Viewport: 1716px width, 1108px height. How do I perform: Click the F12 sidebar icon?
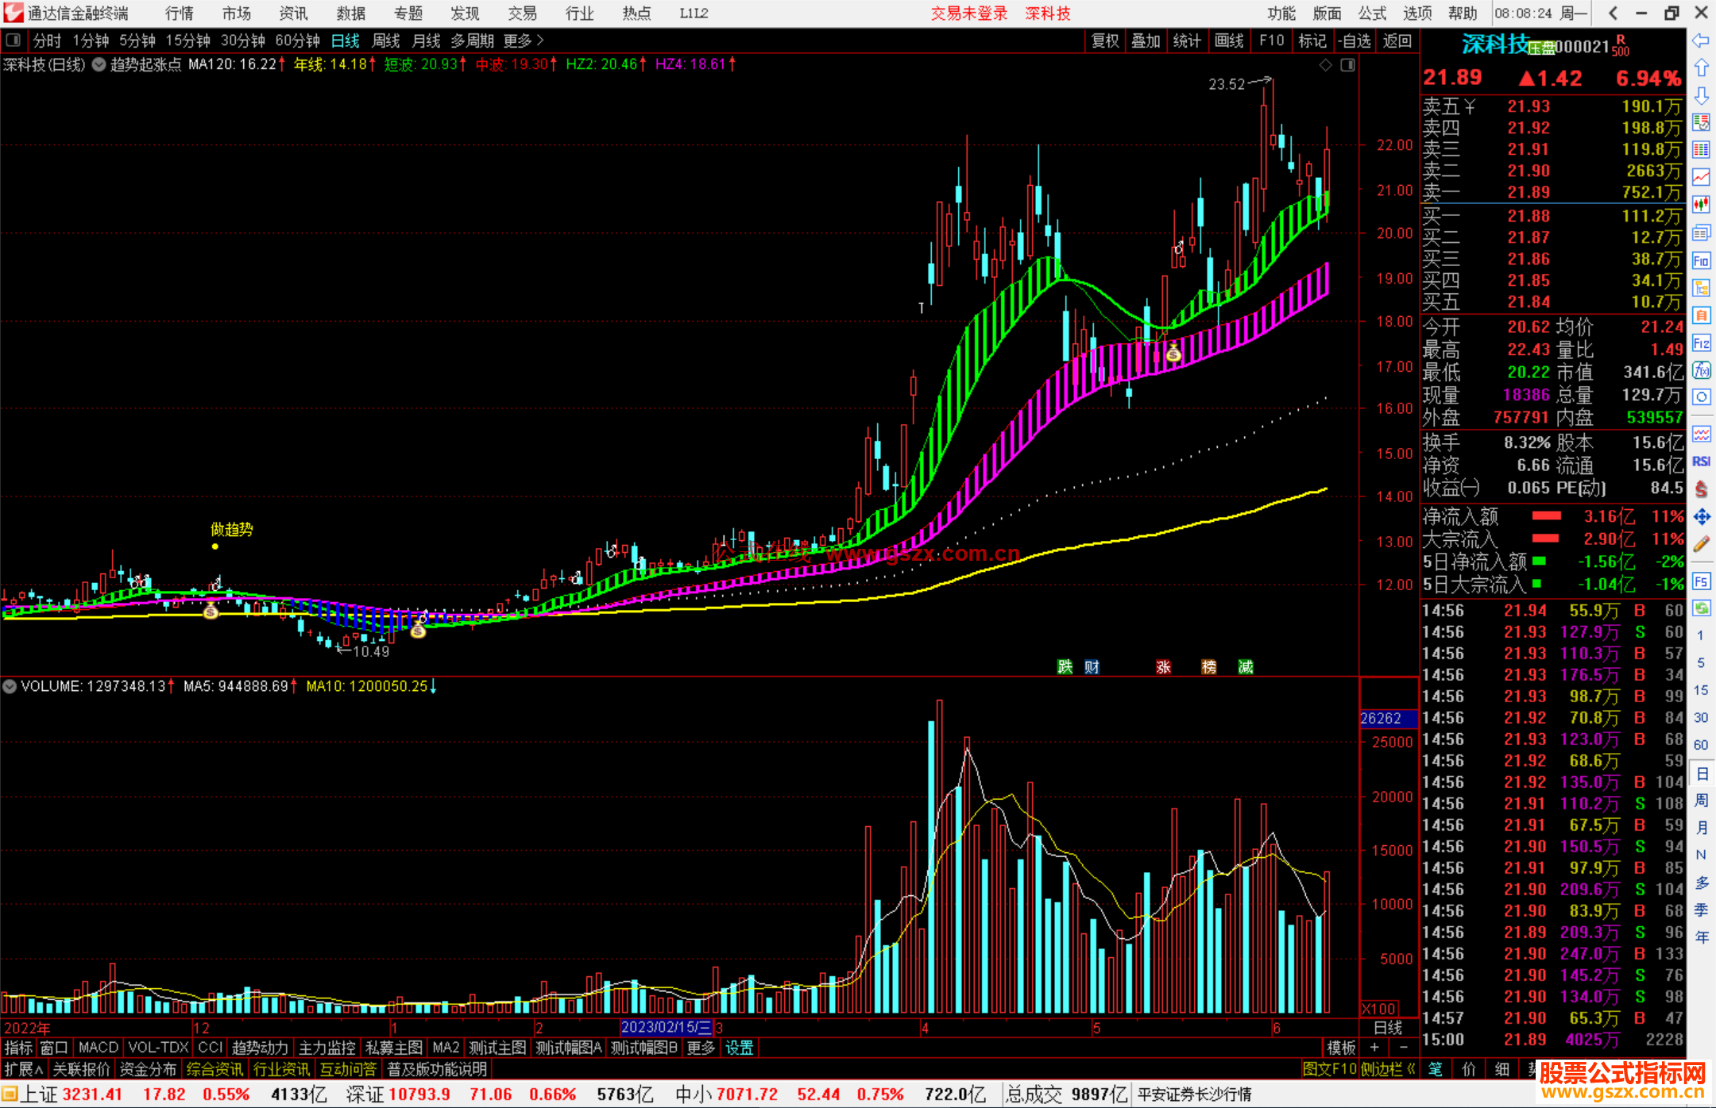1701,343
